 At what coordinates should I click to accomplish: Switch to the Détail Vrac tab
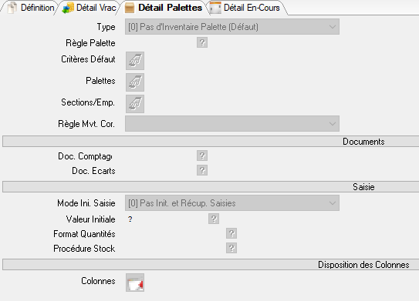point(90,8)
